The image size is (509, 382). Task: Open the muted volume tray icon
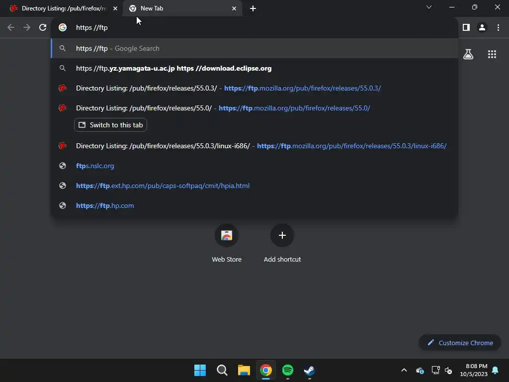(x=448, y=370)
